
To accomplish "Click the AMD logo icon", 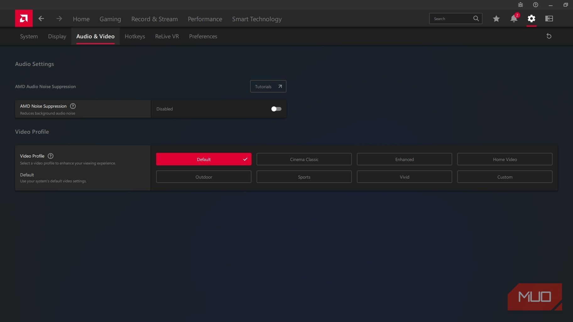I will [x=24, y=19].
